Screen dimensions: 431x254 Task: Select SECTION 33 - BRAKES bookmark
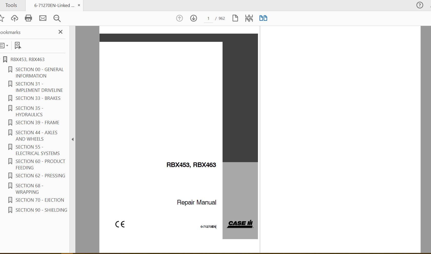coord(38,98)
